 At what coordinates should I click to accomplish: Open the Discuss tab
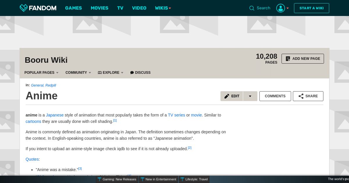tap(140, 73)
